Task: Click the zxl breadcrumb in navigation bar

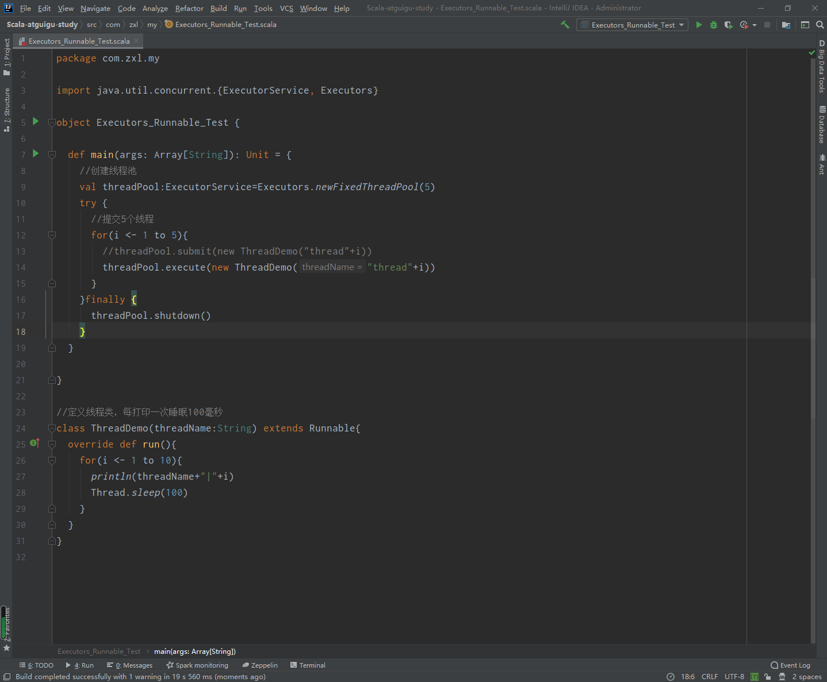Action: click(x=133, y=25)
